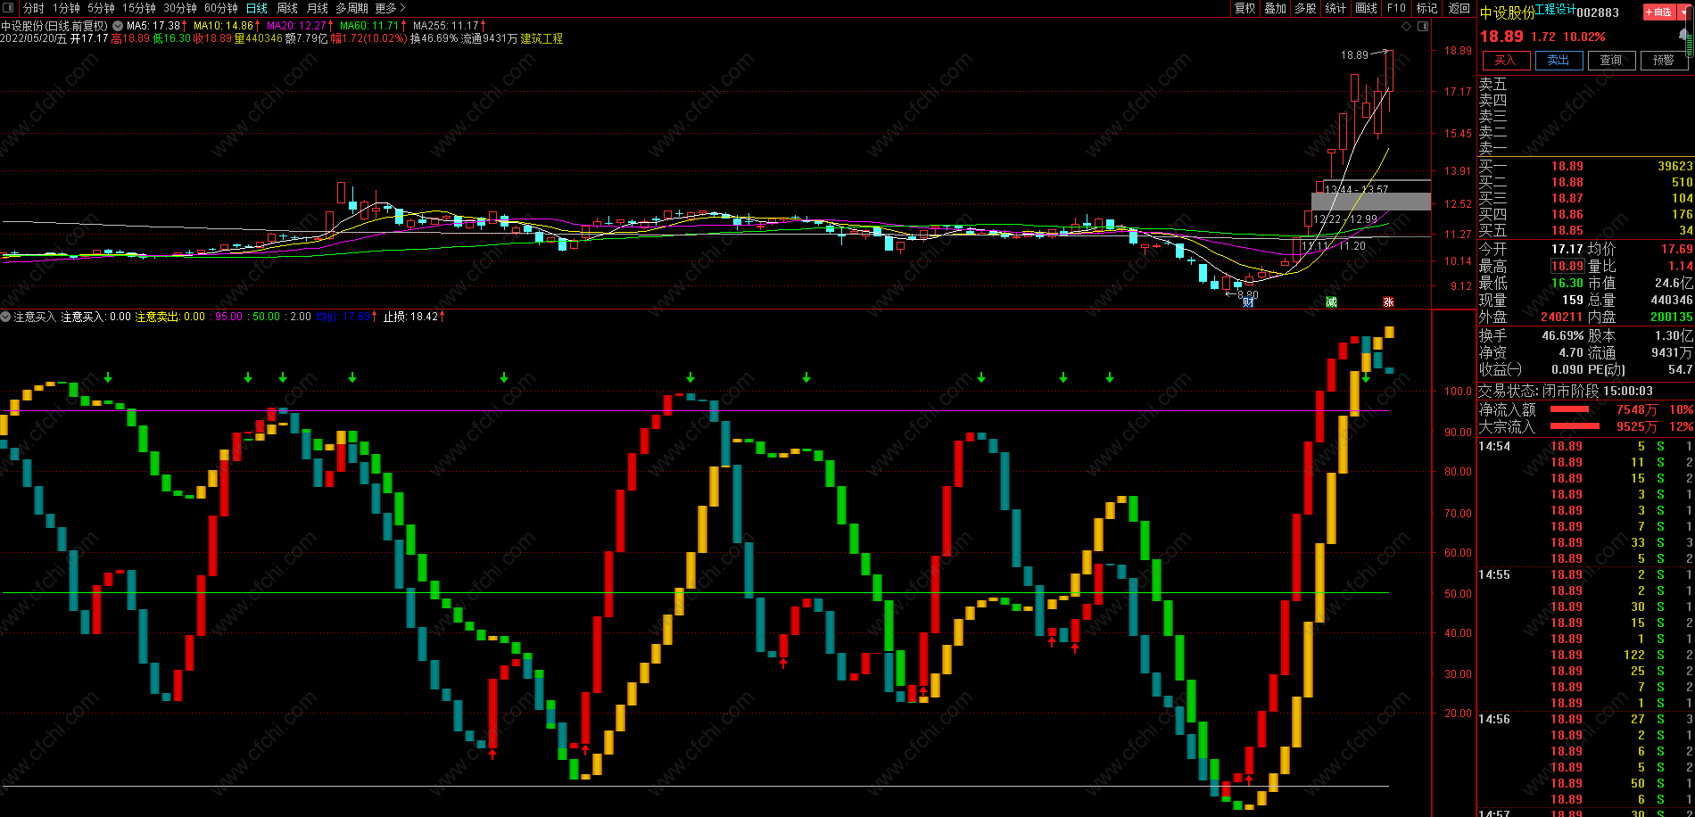Screen dimensions: 1695x817
Task: Click the green 减 marker on chart
Action: [1331, 302]
